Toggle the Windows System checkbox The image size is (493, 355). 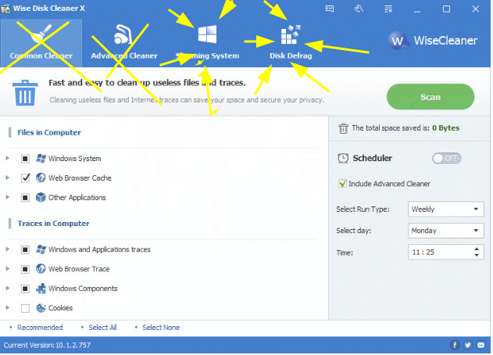pos(25,160)
